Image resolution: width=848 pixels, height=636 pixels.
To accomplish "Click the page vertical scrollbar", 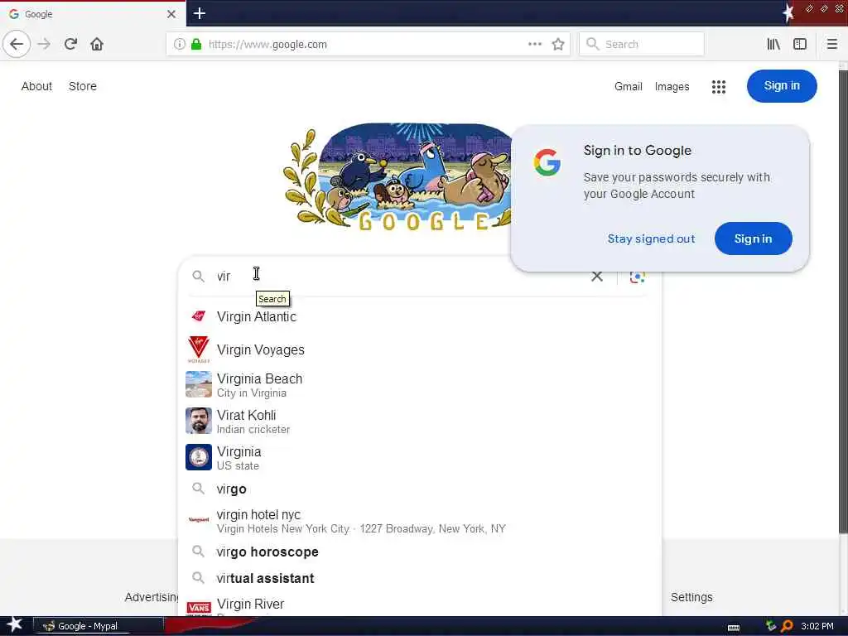I will click(843, 300).
